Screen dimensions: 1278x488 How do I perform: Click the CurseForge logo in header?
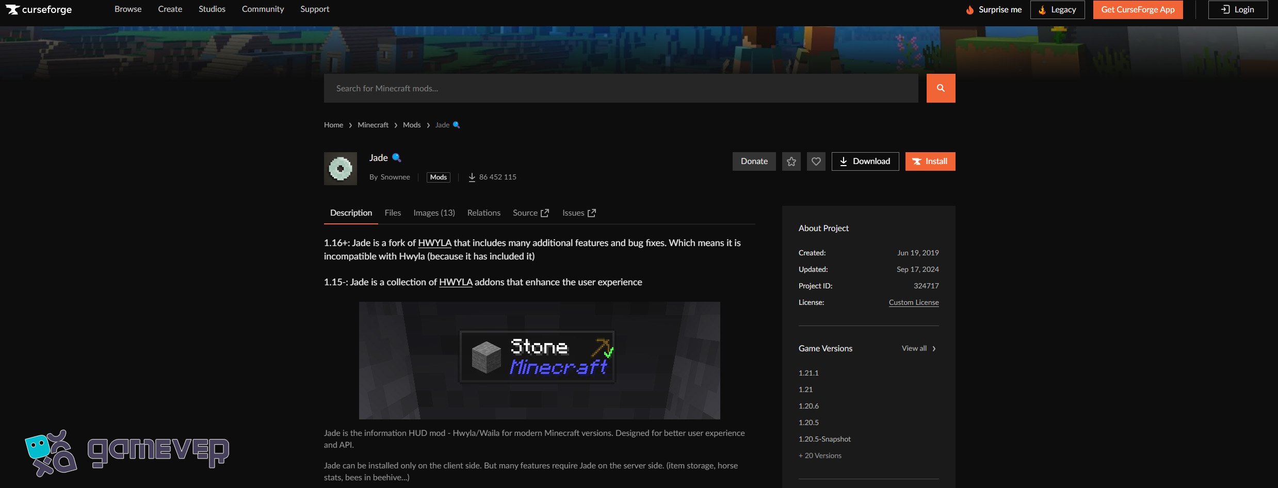tap(39, 9)
